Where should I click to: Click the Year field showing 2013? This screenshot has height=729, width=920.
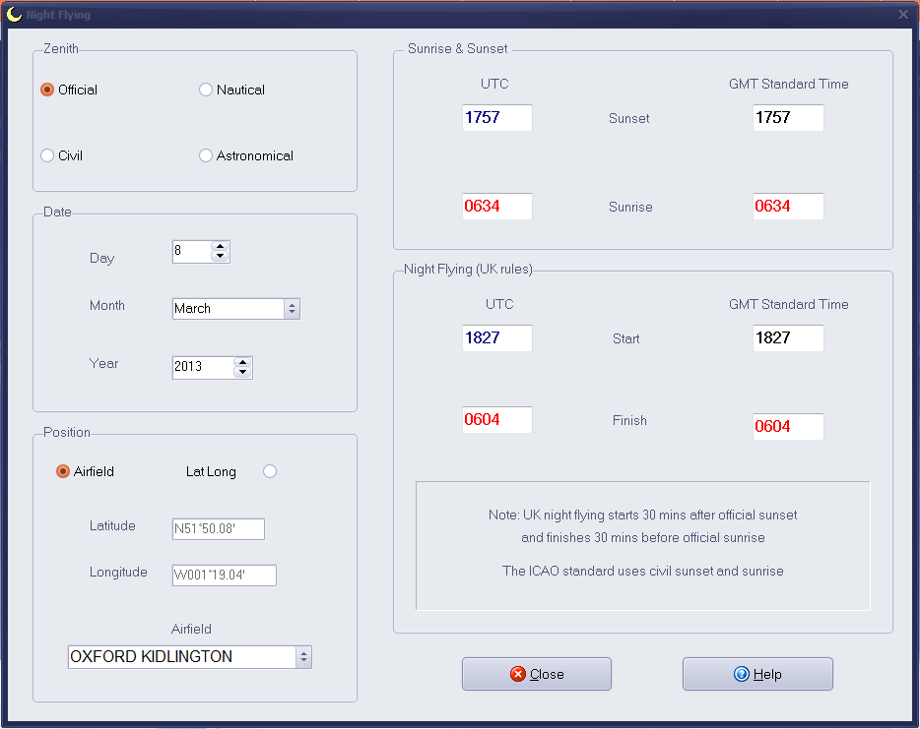203,367
